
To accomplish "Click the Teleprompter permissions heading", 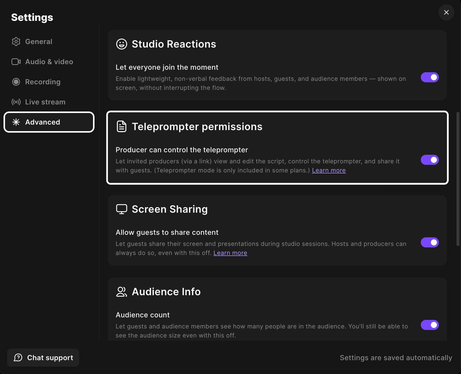I will (197, 127).
